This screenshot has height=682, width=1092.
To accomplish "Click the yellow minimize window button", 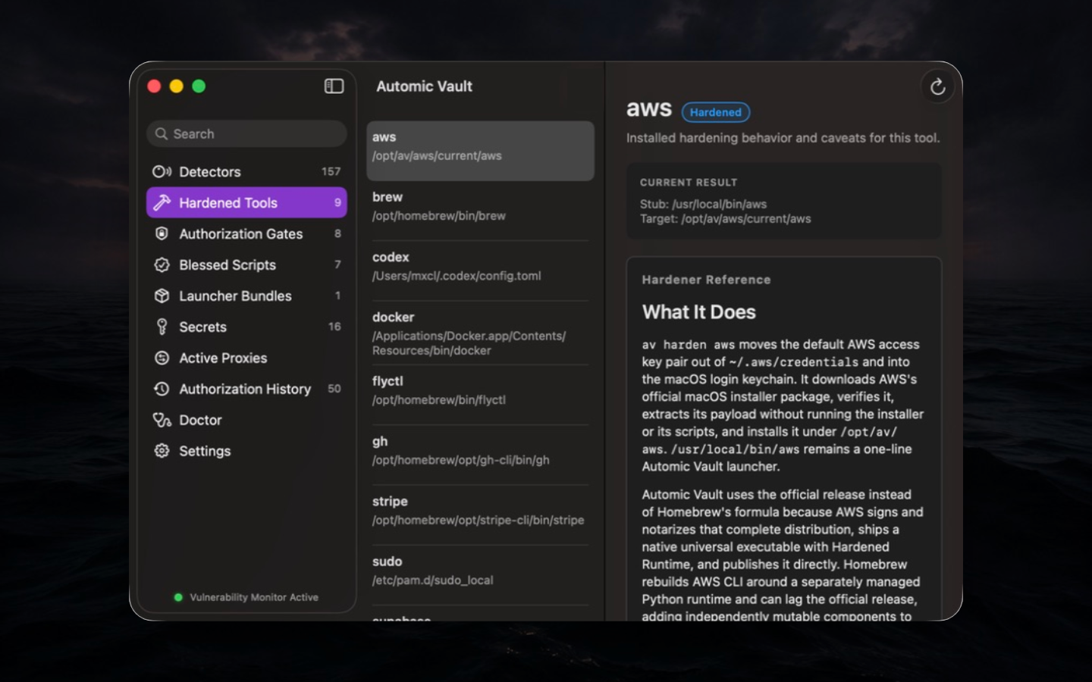I will [177, 86].
